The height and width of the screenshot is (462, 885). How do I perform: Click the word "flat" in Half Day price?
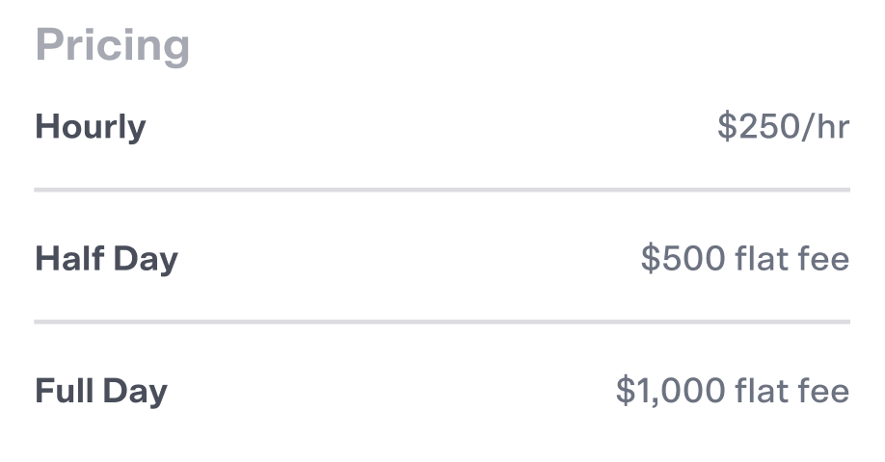pos(763,259)
